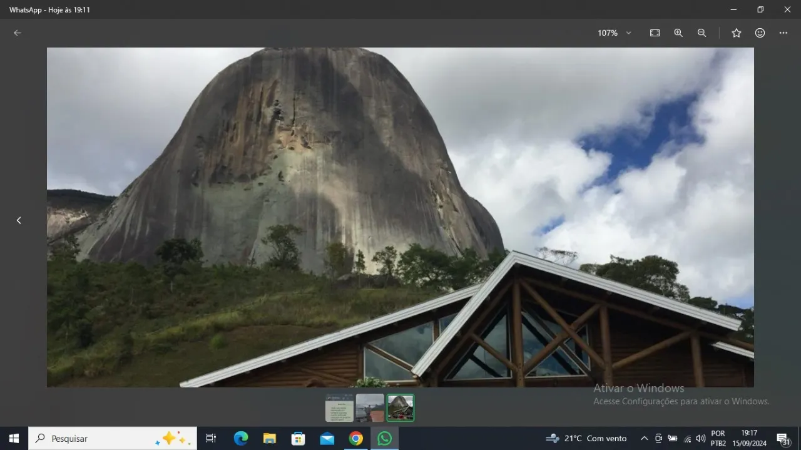Select the first thumbnail with text note
801x450 pixels.
(339, 407)
